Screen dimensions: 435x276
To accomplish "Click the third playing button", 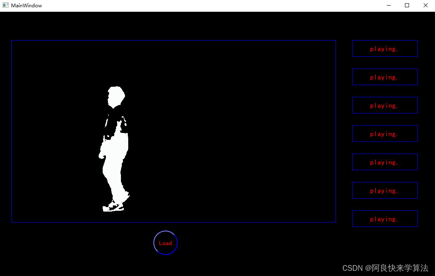I will [384, 105].
